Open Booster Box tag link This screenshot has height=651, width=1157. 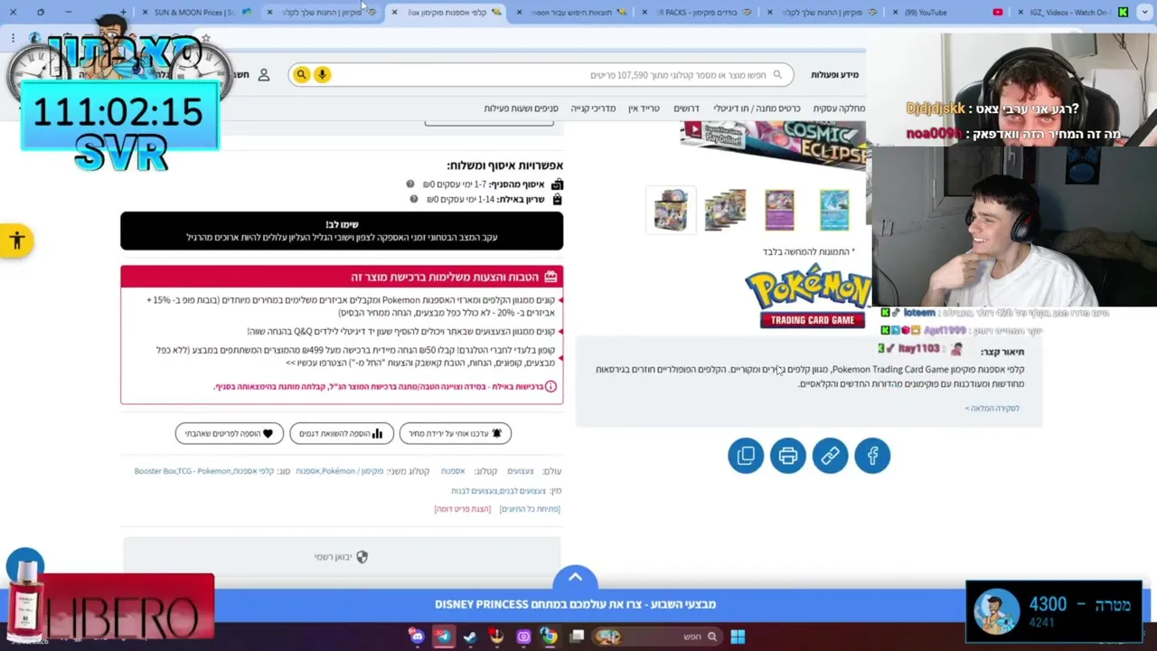click(x=155, y=471)
